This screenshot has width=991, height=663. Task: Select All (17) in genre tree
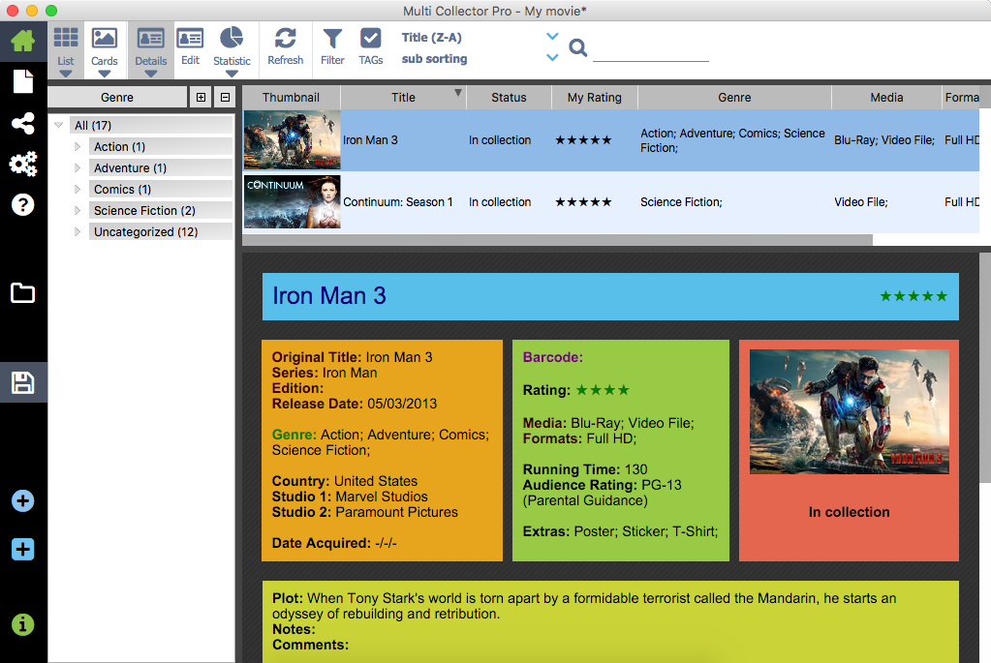click(x=151, y=125)
